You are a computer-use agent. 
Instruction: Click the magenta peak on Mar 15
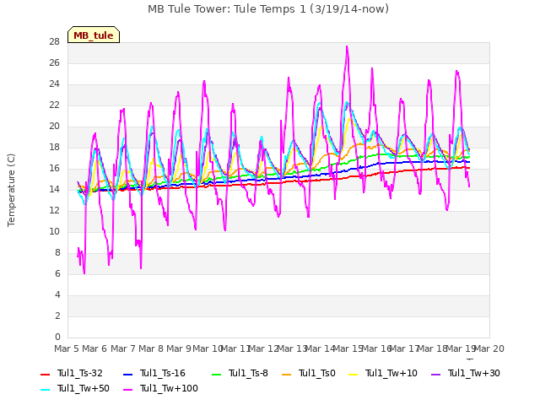click(347, 47)
